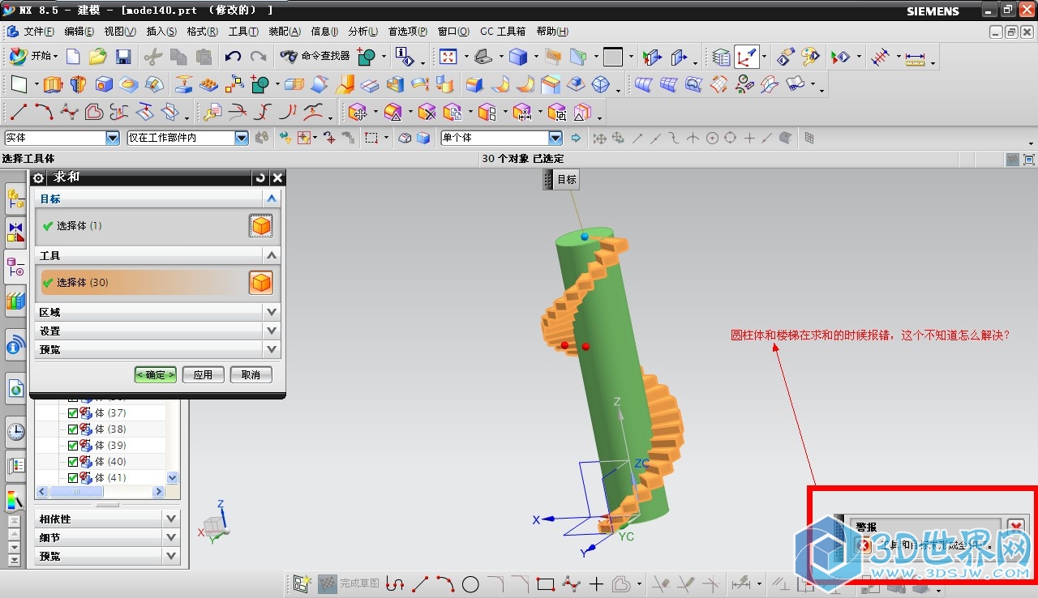The height and width of the screenshot is (598, 1038).
Task: Toggle checkbox for 体 (41)
Action: click(x=73, y=478)
